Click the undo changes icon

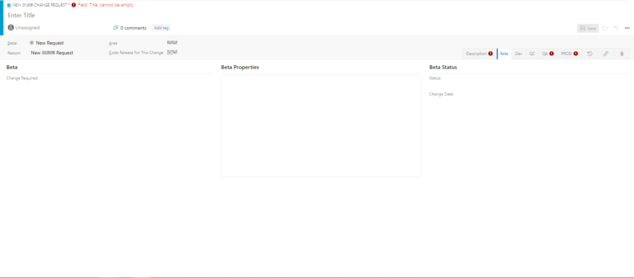[x=616, y=28]
